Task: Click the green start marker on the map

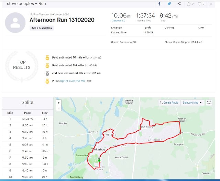Action: coord(99,160)
